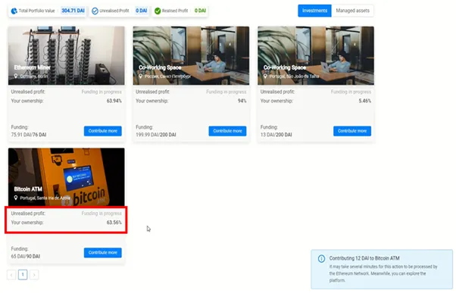Click the Unrealised Profit checkmark icon
The height and width of the screenshot is (293, 456).
pos(95,11)
